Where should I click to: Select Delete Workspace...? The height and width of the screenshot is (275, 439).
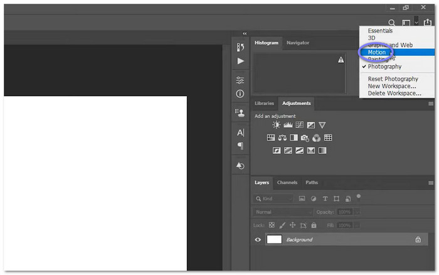click(x=394, y=94)
